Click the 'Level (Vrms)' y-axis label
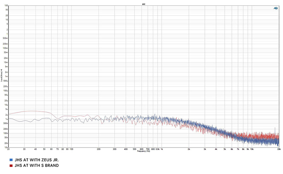Viewport: 283px width, 174px height. 2,77
